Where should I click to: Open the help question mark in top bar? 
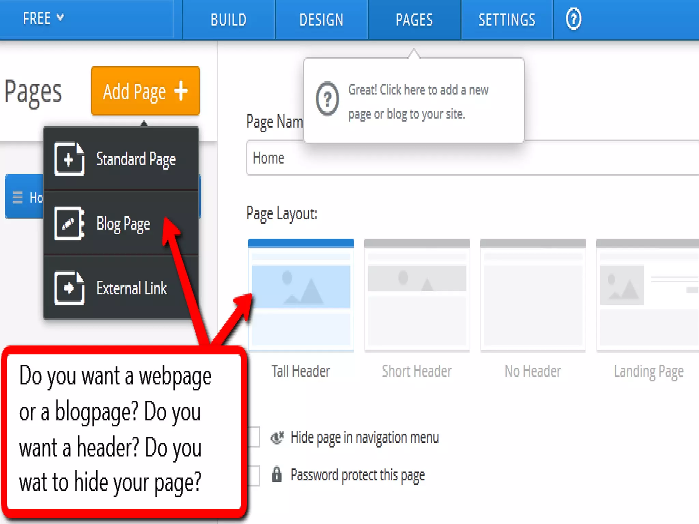pos(573,19)
